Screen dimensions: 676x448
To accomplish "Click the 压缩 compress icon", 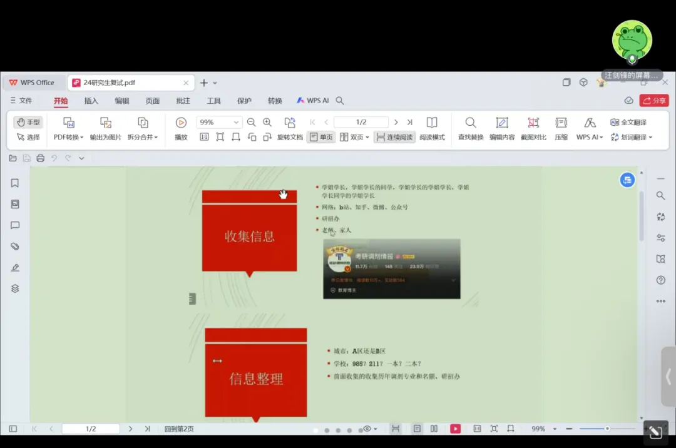I will click(561, 123).
